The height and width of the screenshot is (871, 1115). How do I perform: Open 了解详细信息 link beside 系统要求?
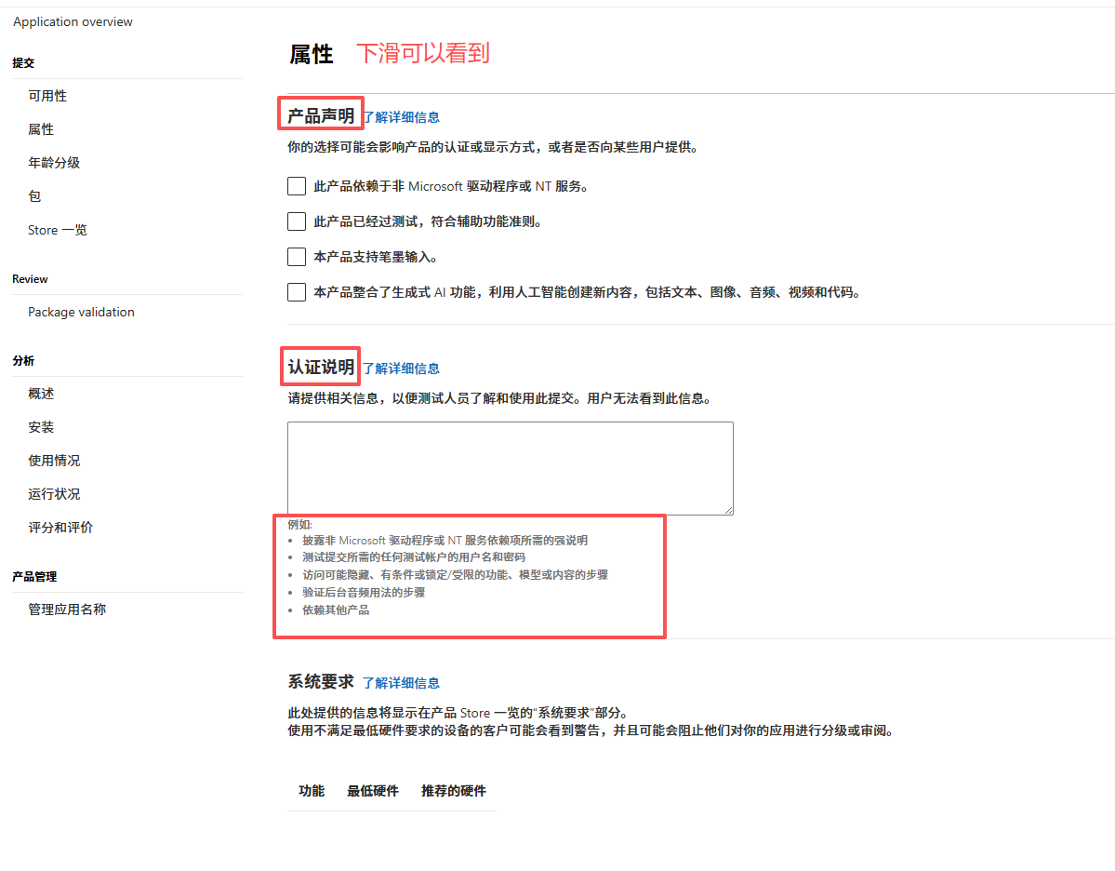(x=401, y=683)
